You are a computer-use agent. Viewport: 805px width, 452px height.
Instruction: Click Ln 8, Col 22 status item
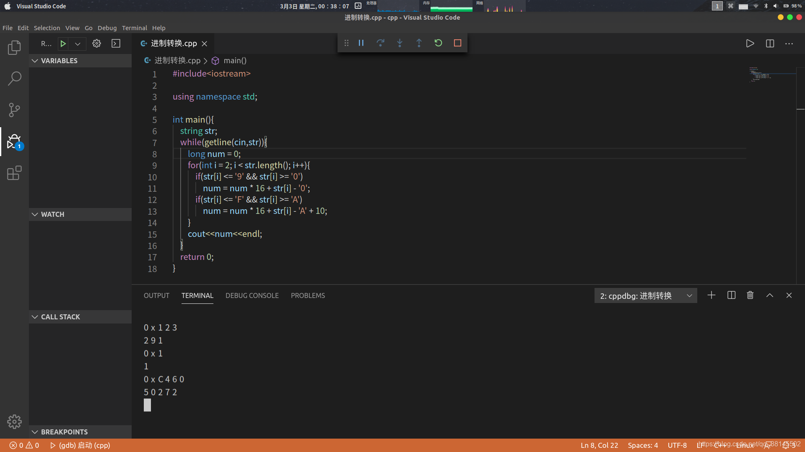tap(599, 445)
